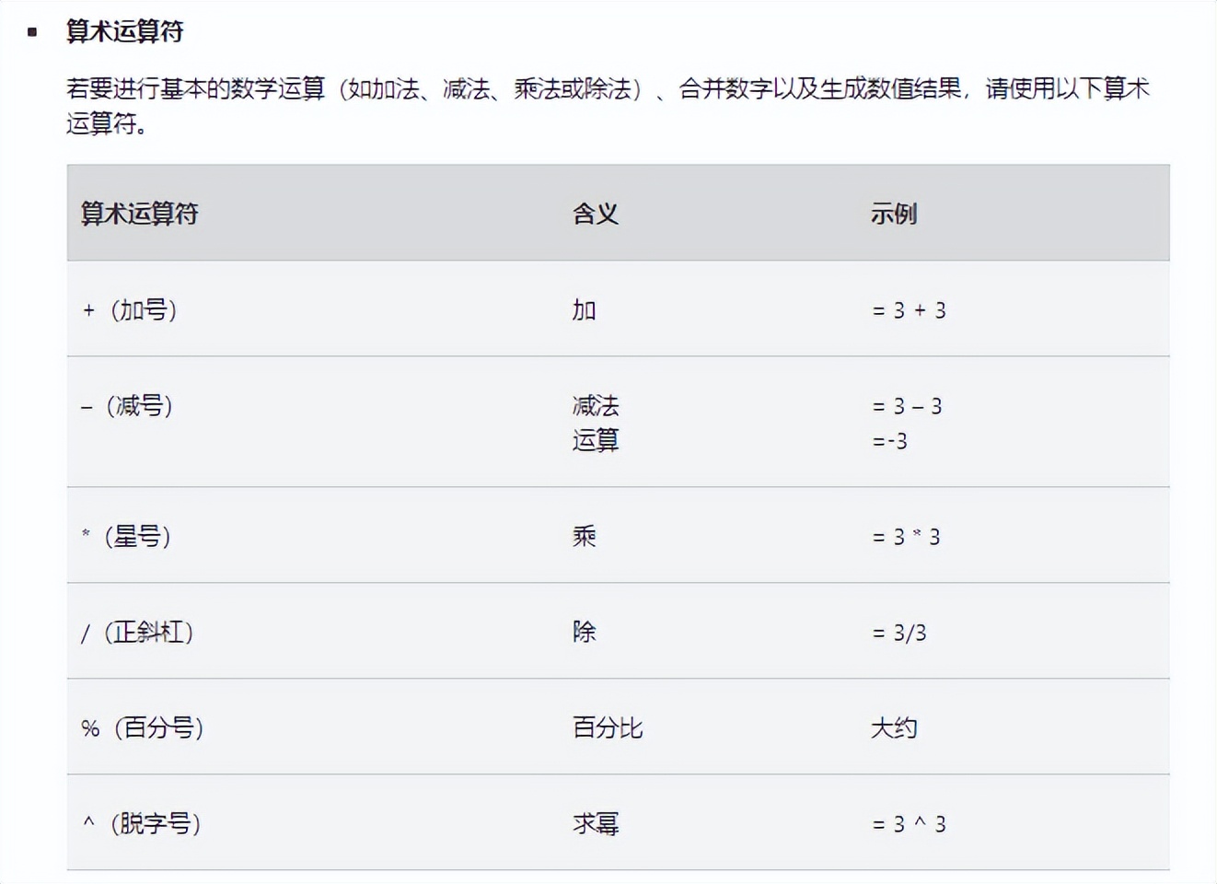Click the 含义 column header
The image size is (1217, 884).
(595, 214)
